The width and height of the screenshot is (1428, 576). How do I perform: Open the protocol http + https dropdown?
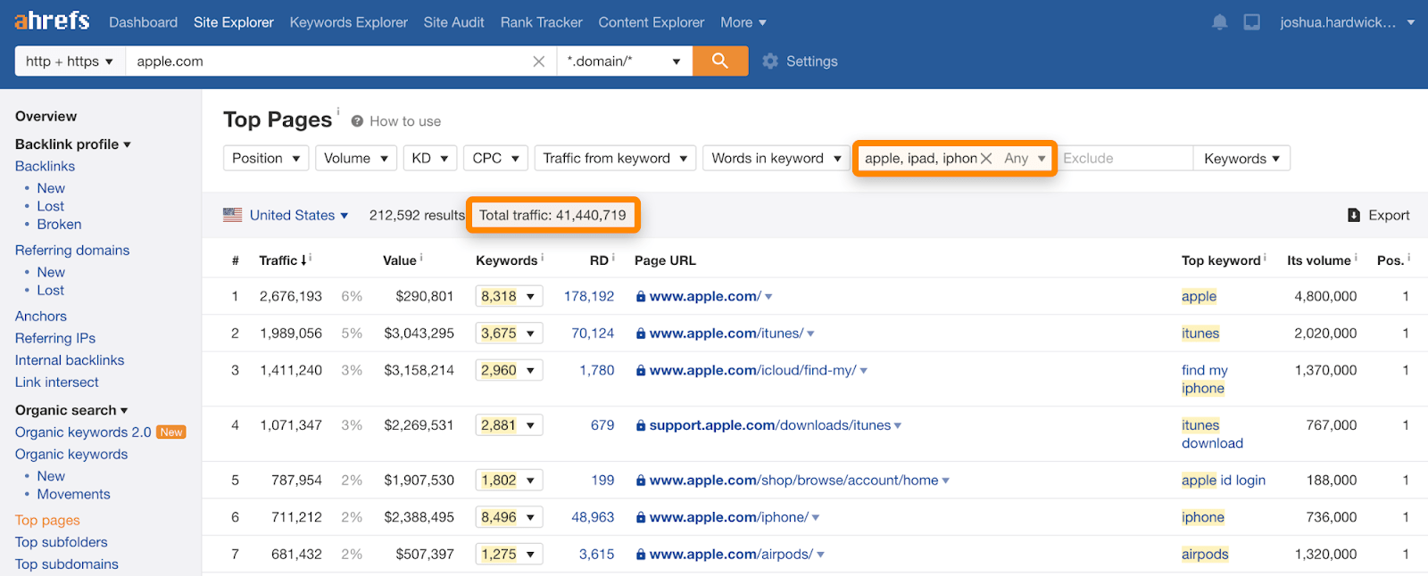(x=71, y=62)
